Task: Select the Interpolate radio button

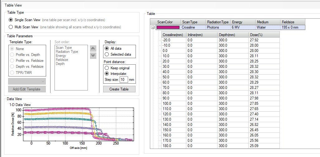Action: coord(107,74)
